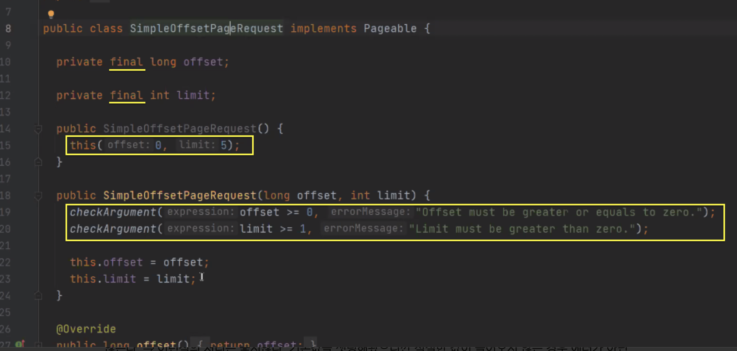Click the Pageable interface name
Image resolution: width=737 pixels, height=351 pixels.
point(390,28)
